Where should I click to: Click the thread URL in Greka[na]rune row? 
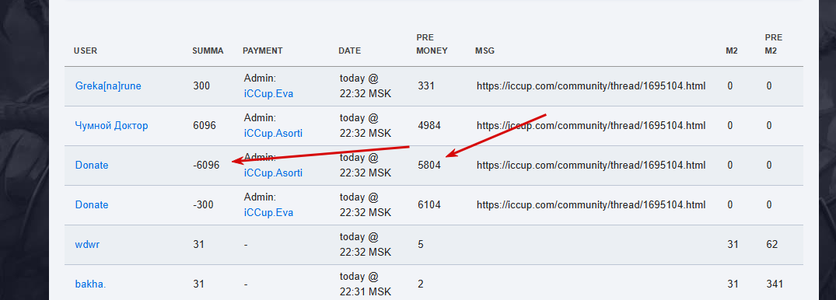[591, 85]
